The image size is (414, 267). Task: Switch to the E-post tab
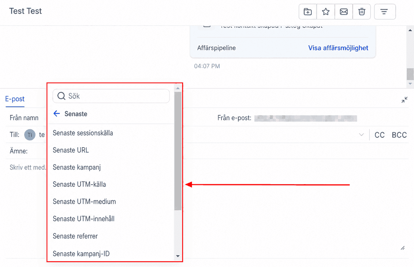click(x=15, y=99)
